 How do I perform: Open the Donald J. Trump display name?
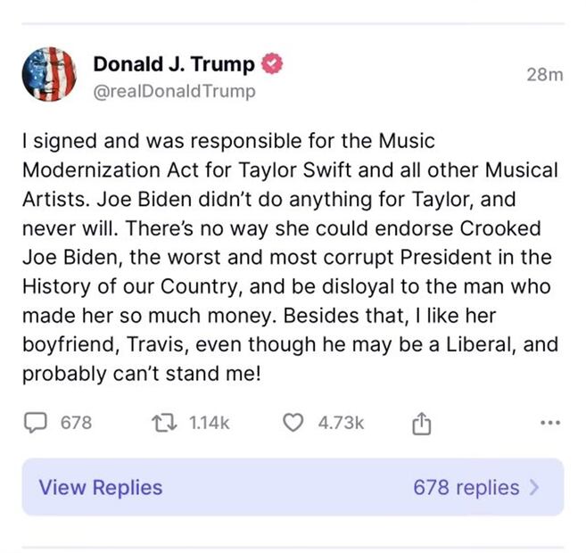pyautogui.click(x=173, y=64)
